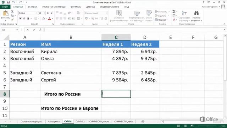Screen dimensions: 227x128
Task: Click the AutoSum sigma icon
Action: point(174,11)
